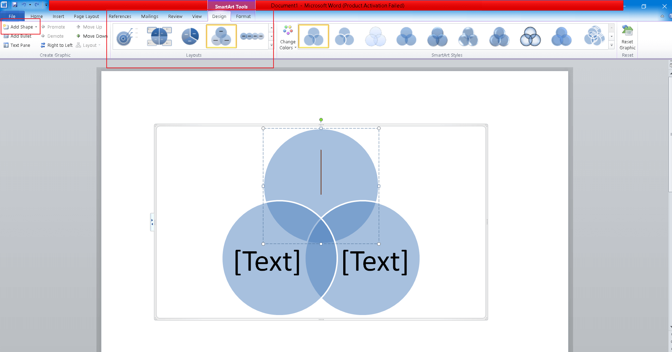Viewport: 672px width, 352px height.
Task: Open the Add Shape dropdown arrow
Action: click(36, 27)
